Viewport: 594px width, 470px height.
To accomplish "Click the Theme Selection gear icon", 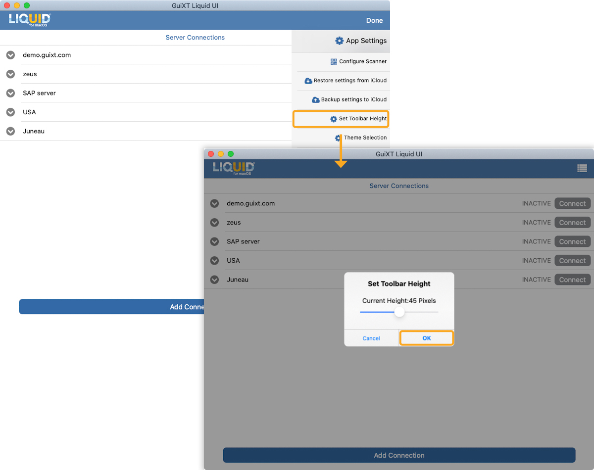I will pos(338,138).
